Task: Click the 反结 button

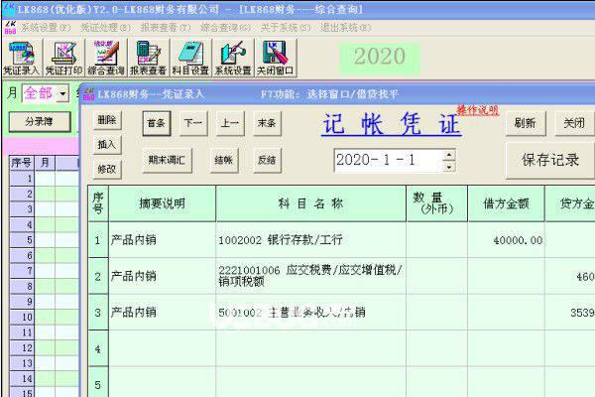Action: click(x=267, y=160)
